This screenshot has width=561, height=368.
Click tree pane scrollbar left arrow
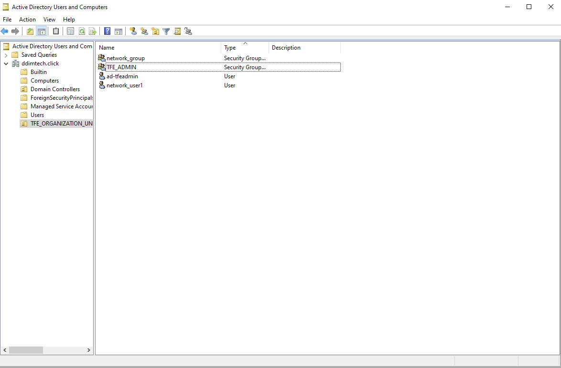coord(5,350)
